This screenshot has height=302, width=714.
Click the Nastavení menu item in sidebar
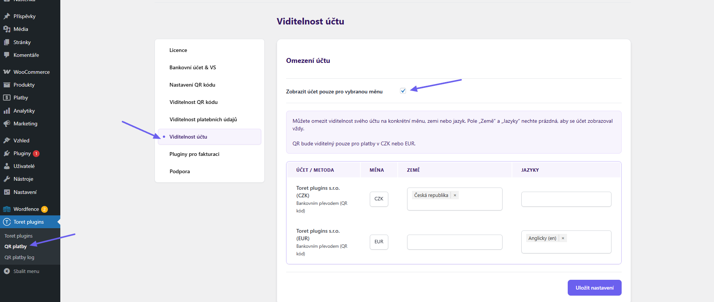tap(25, 192)
